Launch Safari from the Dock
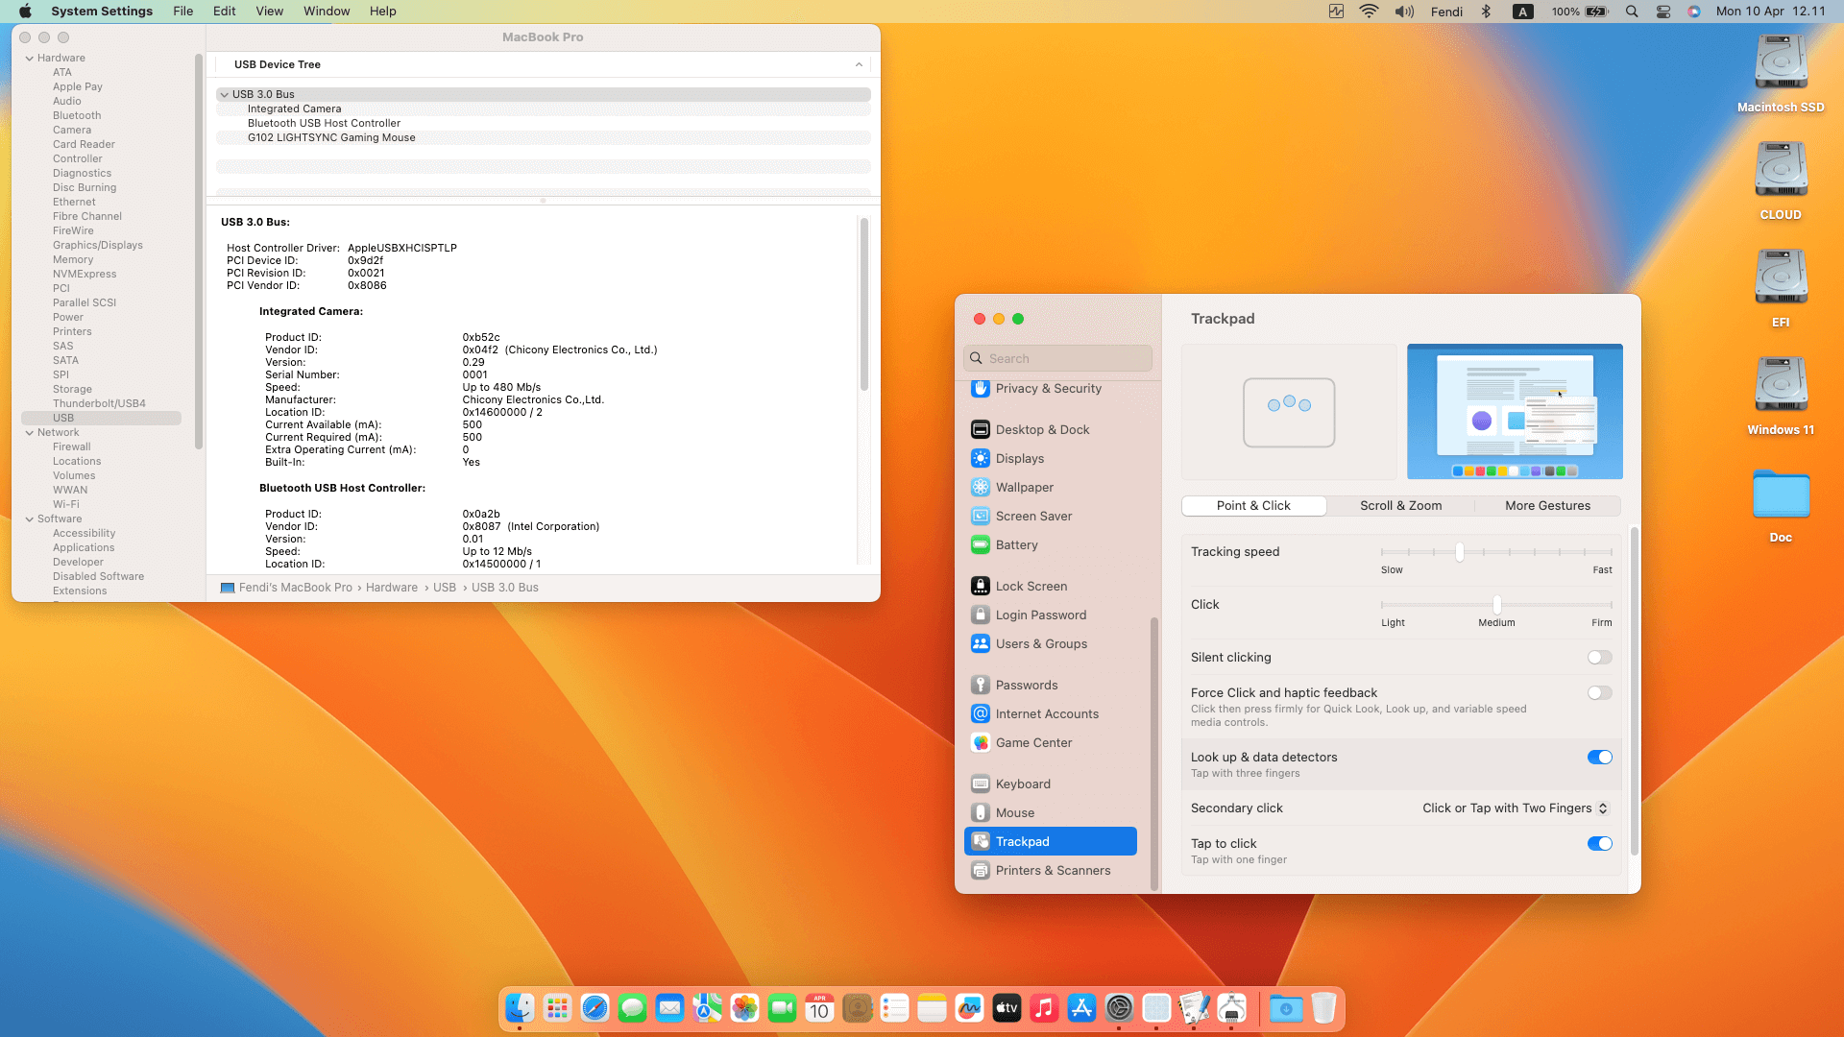The image size is (1844, 1037). 594,1008
